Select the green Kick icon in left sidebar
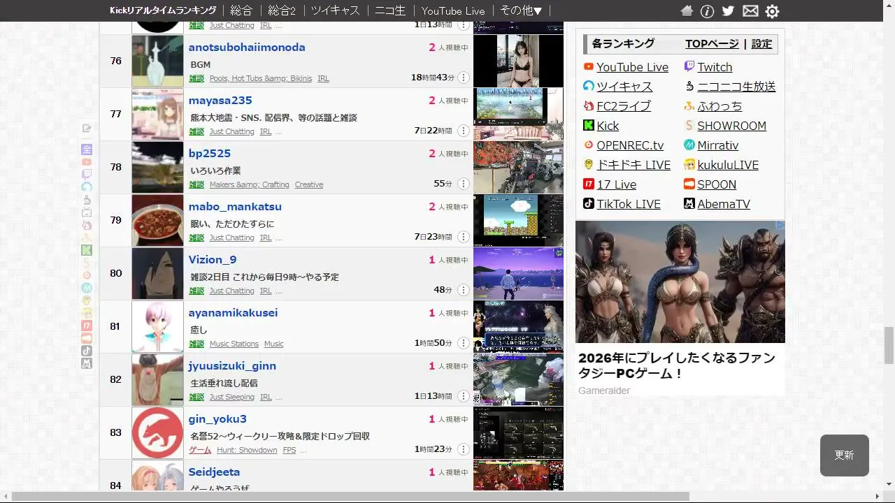The image size is (895, 503). pos(87,250)
